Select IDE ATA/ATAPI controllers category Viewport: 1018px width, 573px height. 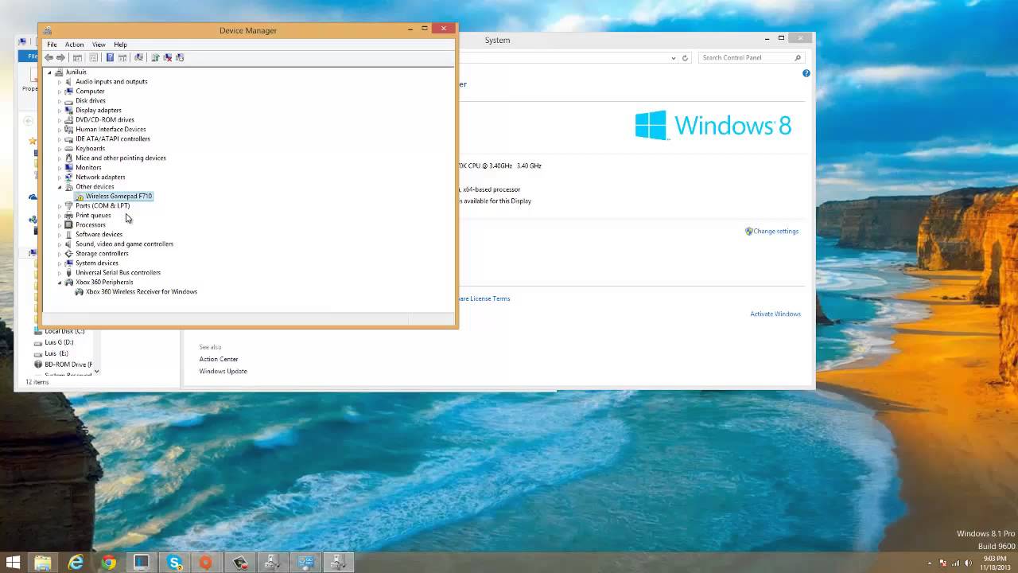tap(113, 138)
